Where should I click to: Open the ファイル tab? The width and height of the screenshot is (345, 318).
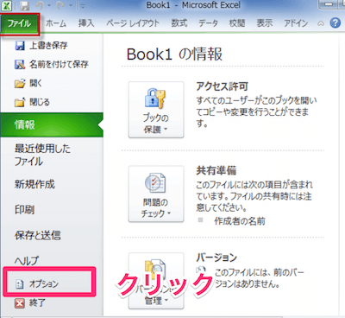click(x=20, y=23)
